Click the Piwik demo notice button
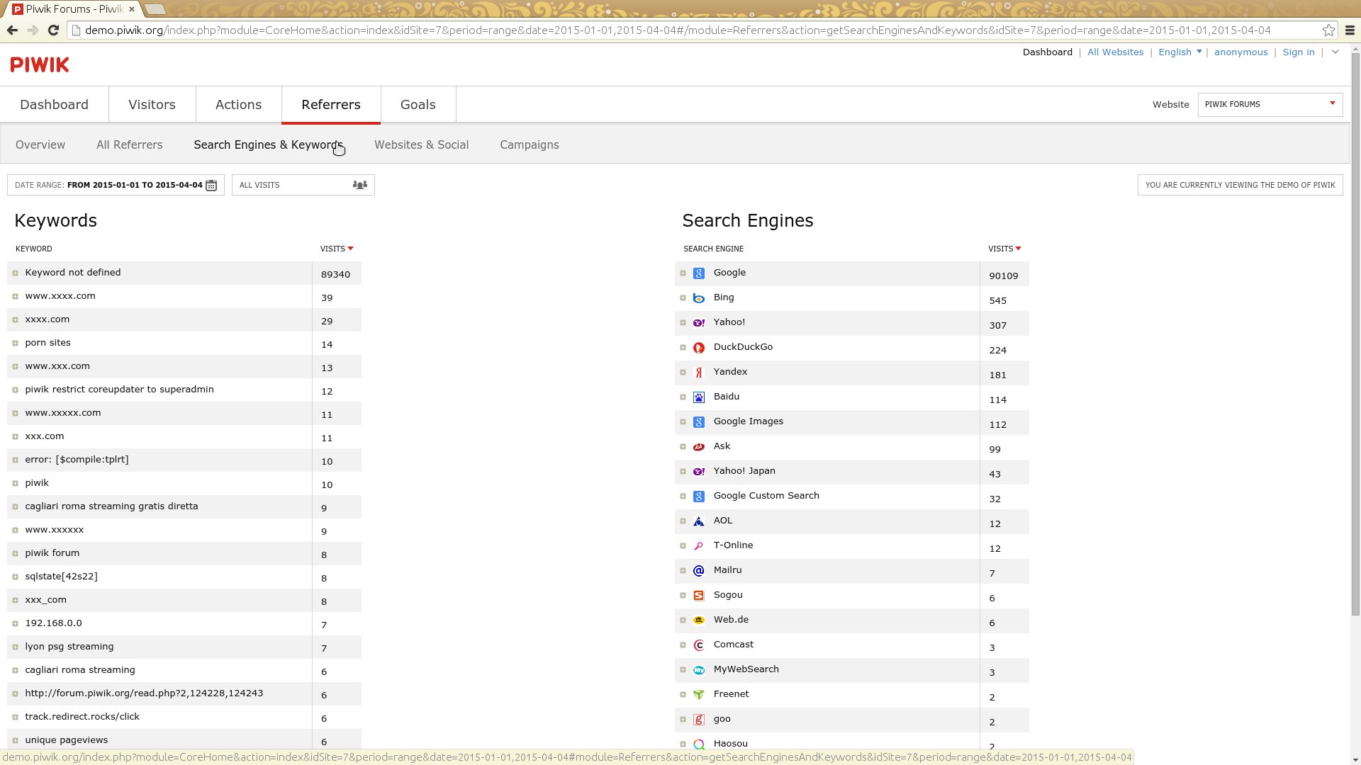 tap(1240, 185)
